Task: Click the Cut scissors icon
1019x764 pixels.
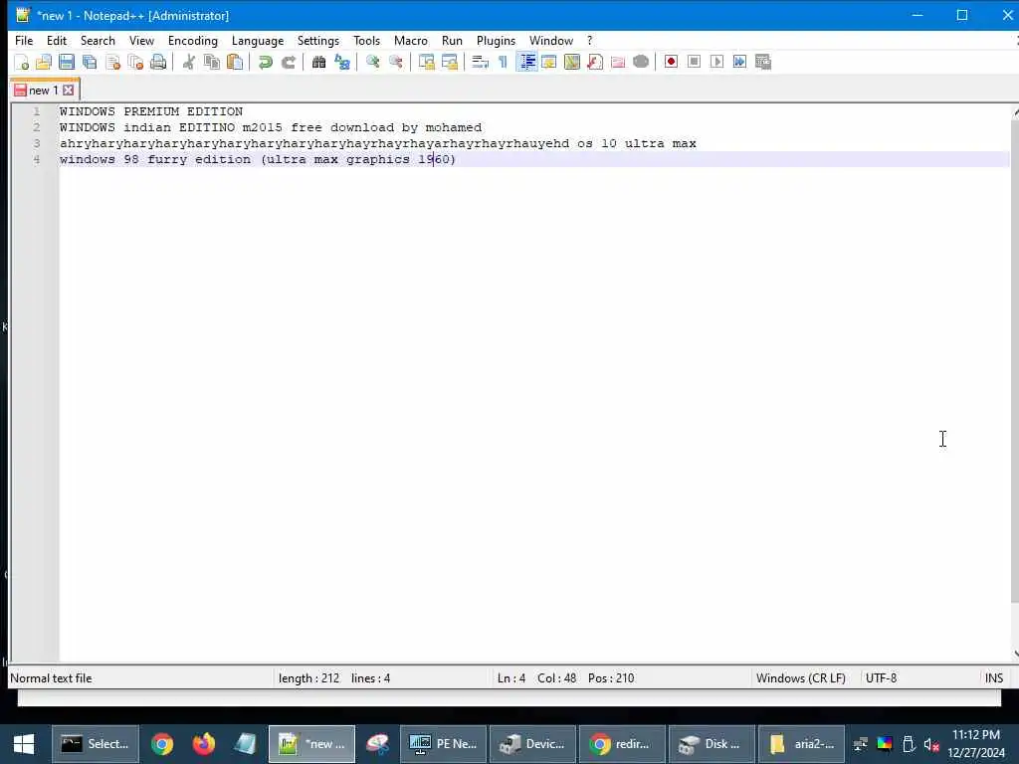Action: point(189,62)
